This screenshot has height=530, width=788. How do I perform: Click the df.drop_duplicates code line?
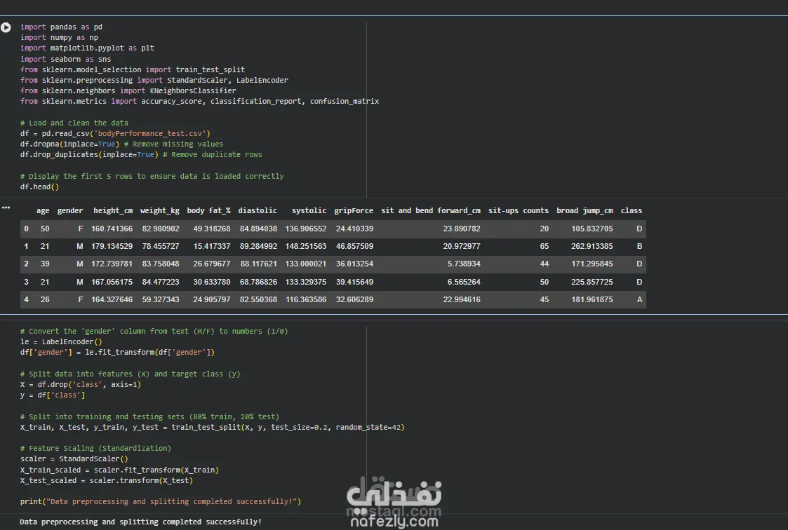pos(141,154)
